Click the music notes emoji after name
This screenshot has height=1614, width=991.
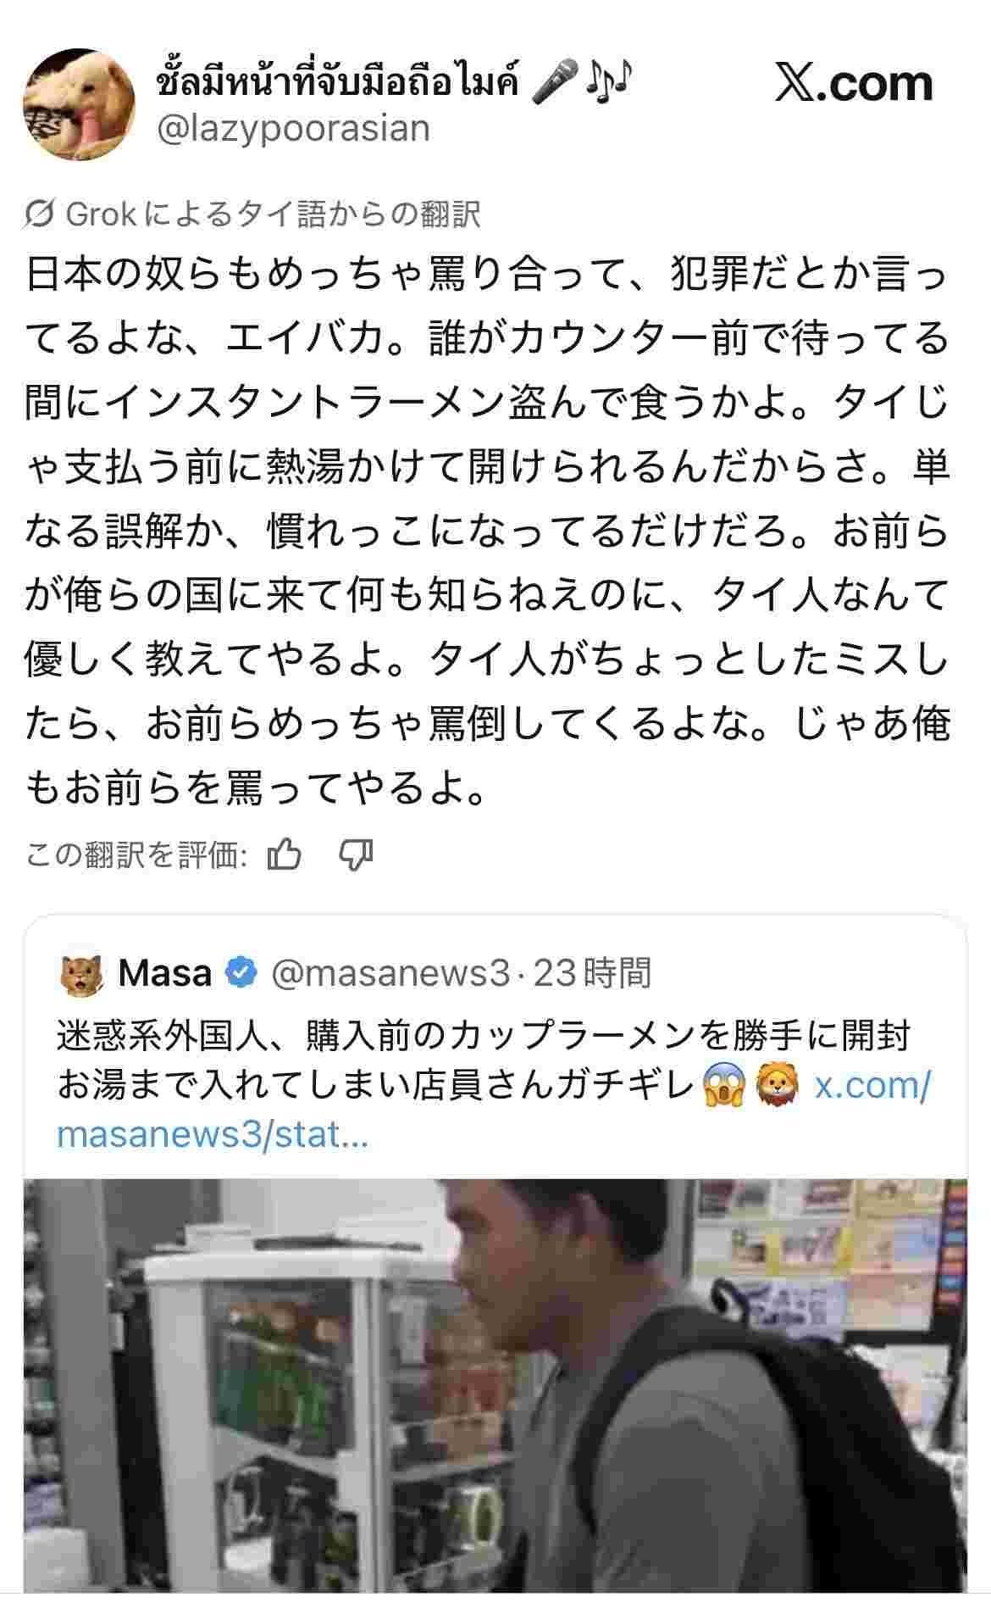pos(608,82)
